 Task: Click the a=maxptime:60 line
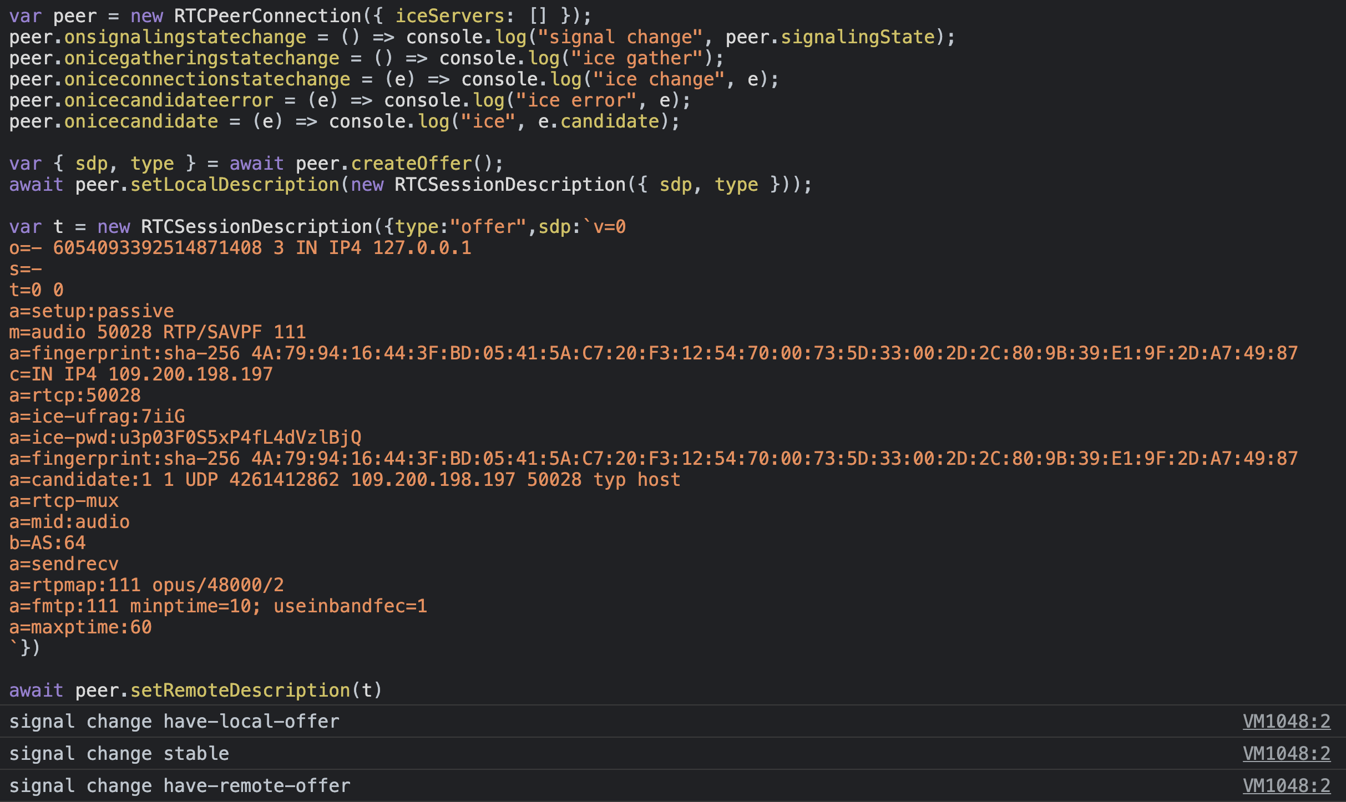[x=80, y=627]
